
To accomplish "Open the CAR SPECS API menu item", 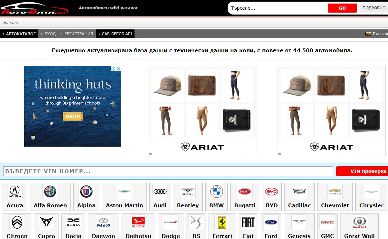I will pos(115,34).
